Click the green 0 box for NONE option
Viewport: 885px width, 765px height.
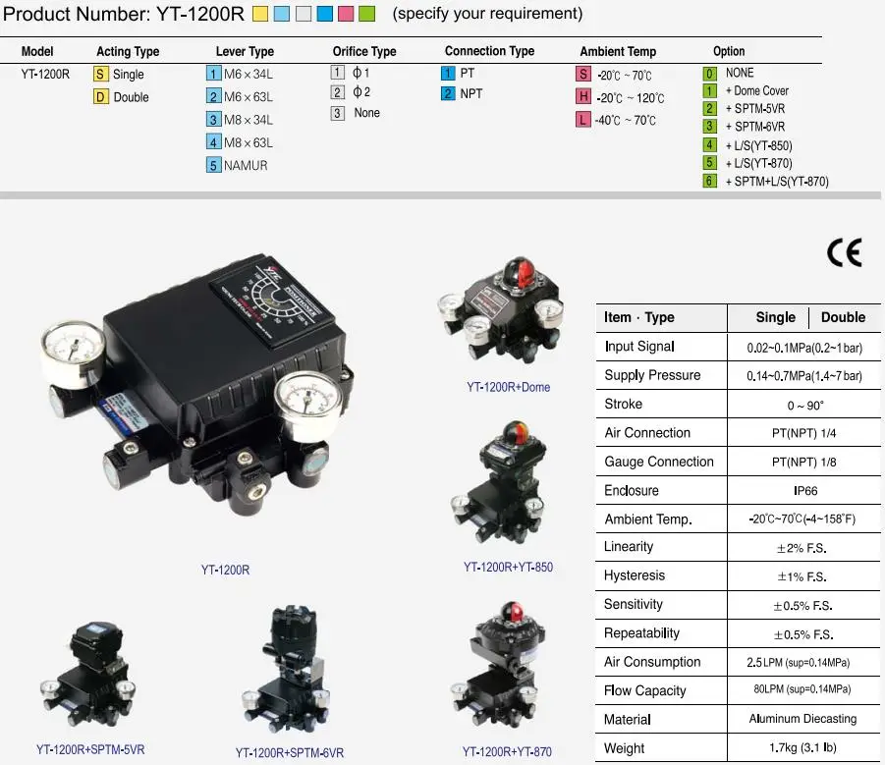tap(709, 73)
